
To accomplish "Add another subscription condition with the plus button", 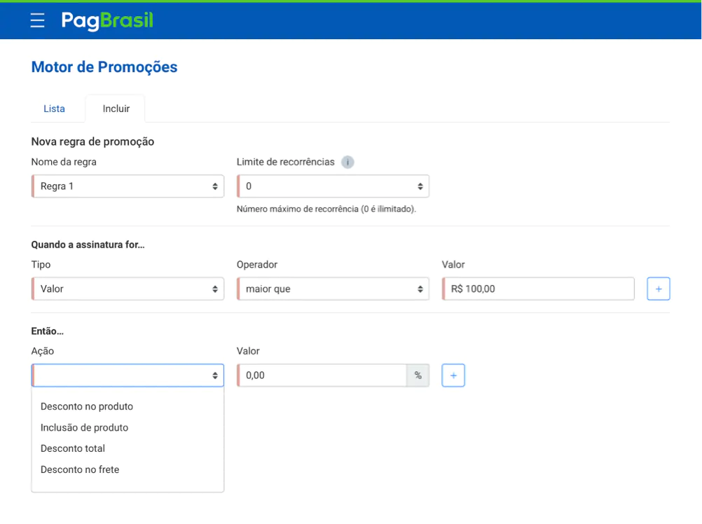I will pyautogui.click(x=658, y=289).
